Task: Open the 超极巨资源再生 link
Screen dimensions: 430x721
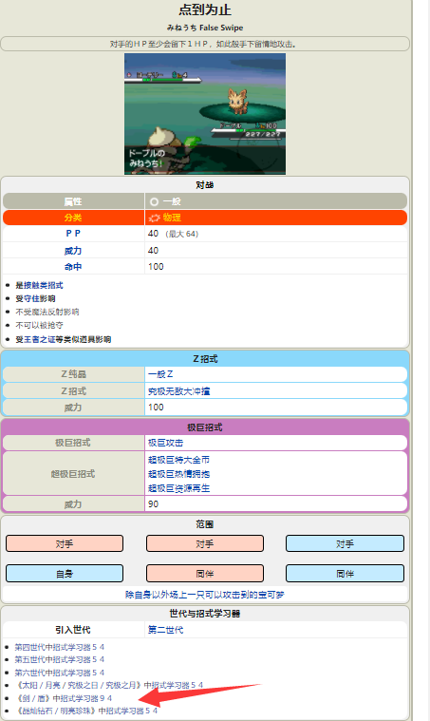Action: click(x=178, y=488)
